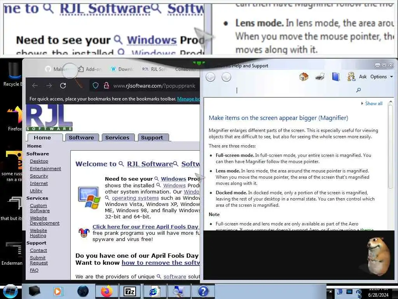This screenshot has height=299, width=398.
Task: Open the Desktop sidebar link
Action: tap(39, 161)
